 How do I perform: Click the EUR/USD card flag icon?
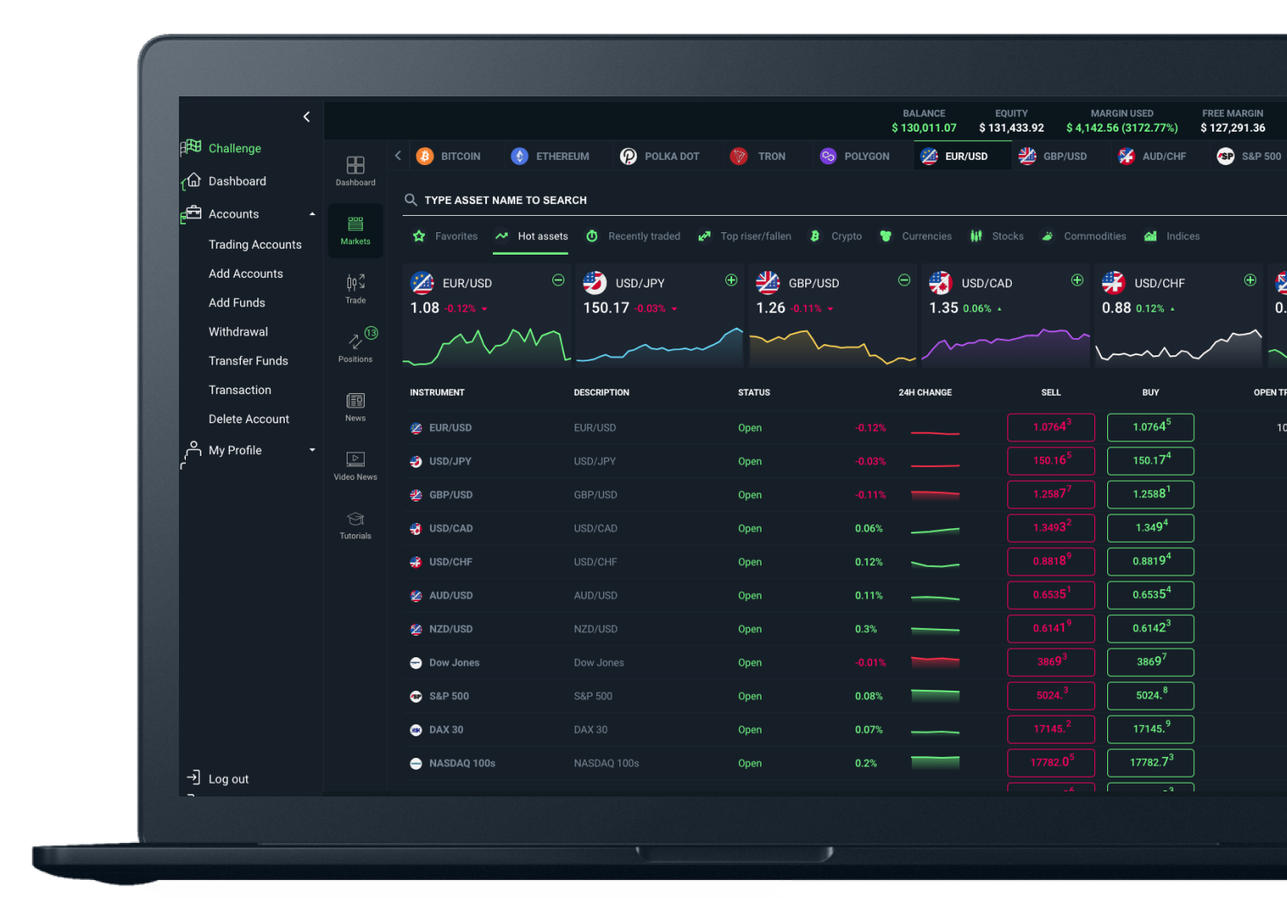(422, 282)
